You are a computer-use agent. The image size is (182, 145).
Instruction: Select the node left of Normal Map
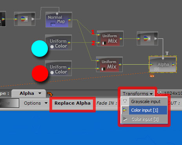pos(25,19)
